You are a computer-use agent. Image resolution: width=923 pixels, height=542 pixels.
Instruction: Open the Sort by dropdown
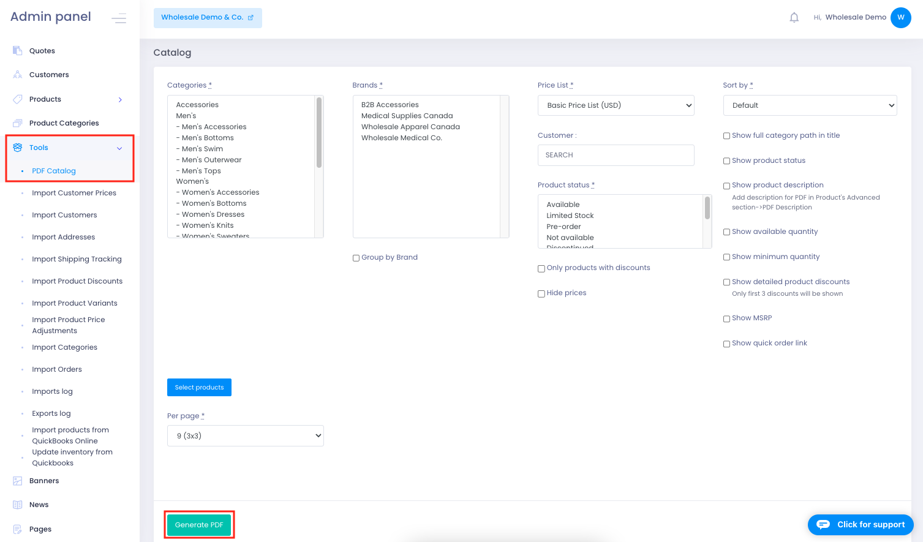[810, 105]
